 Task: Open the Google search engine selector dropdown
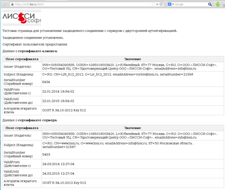pyautogui.click(x=171, y=4)
